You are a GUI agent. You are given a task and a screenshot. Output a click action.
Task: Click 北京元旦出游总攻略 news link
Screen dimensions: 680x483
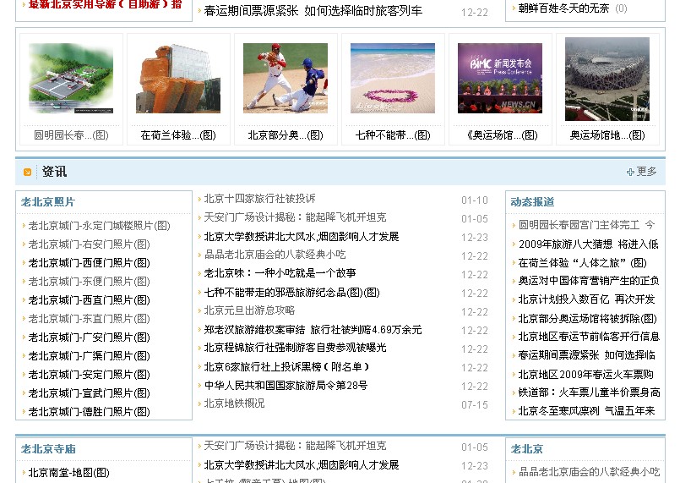pyautogui.click(x=249, y=310)
